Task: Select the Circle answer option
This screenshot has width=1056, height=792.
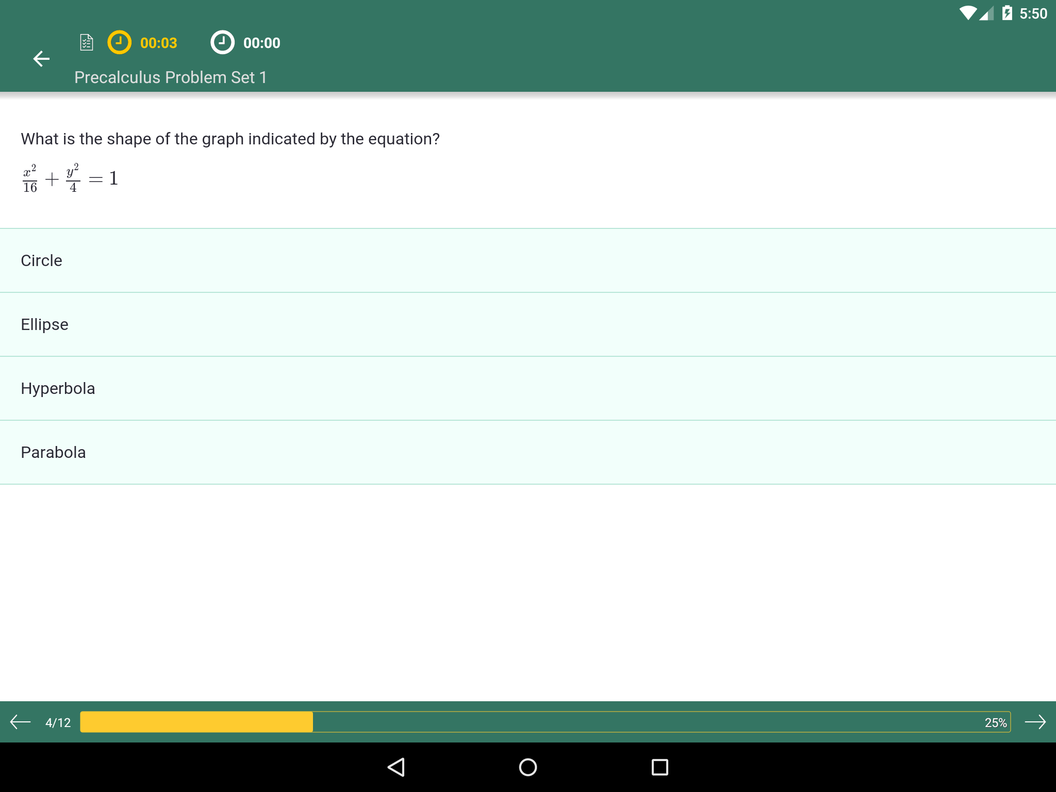Action: click(528, 260)
